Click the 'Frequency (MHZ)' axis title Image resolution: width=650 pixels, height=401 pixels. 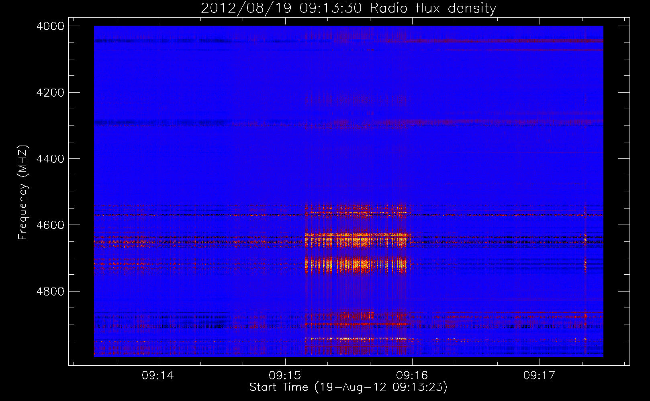23,192
